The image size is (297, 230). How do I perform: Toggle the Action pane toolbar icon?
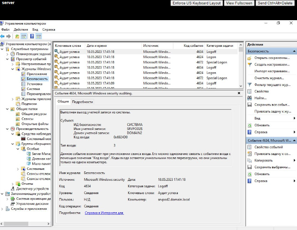pos(39,36)
